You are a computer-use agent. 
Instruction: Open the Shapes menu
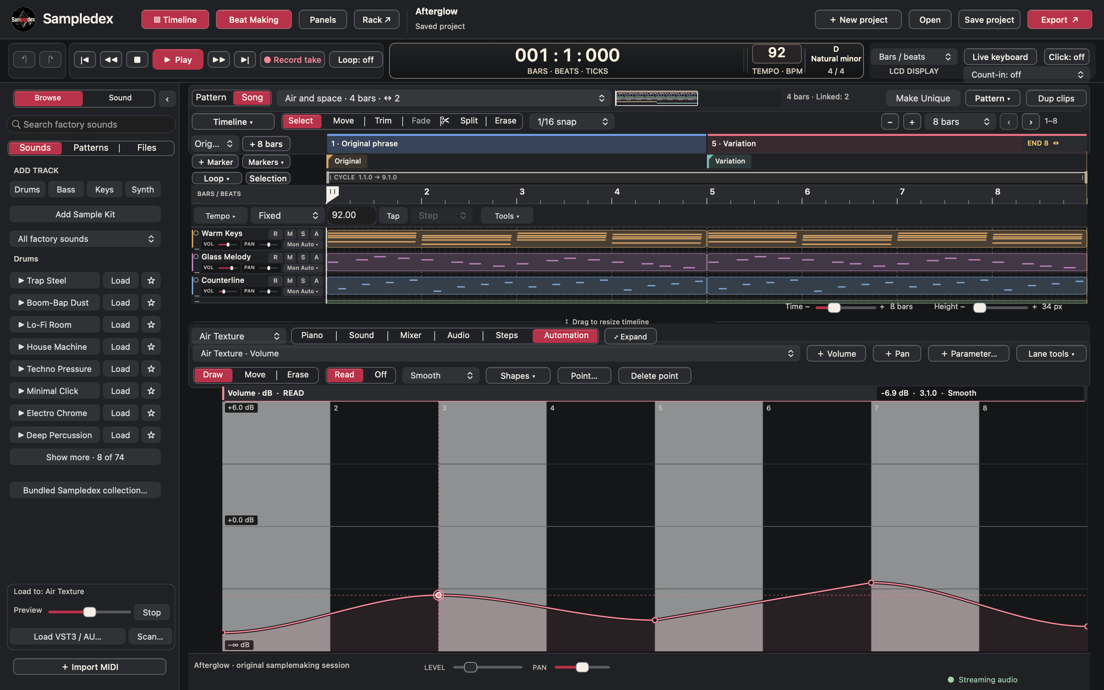coord(518,376)
